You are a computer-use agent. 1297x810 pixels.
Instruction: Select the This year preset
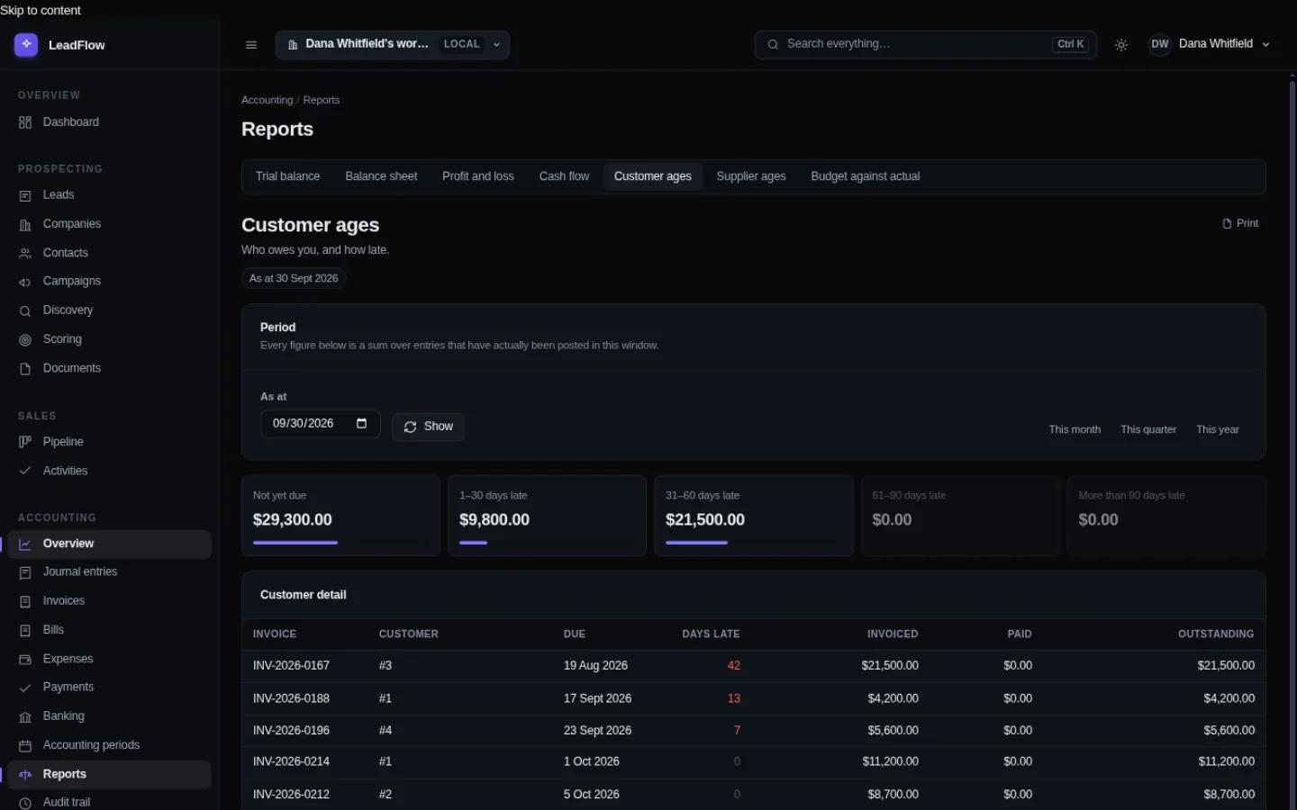point(1218,429)
